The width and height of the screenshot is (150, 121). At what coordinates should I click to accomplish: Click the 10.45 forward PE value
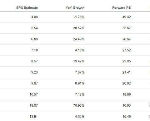127,117
